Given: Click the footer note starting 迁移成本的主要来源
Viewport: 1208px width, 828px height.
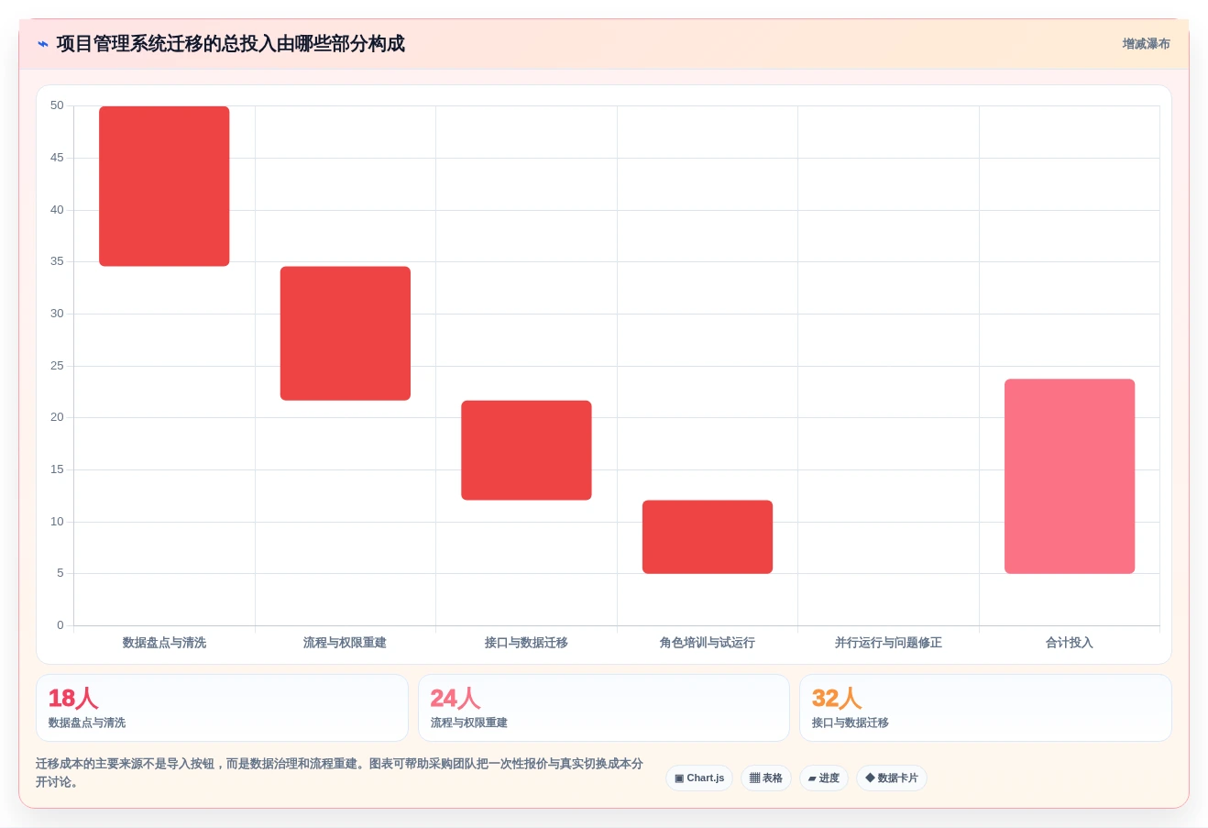Looking at the screenshot, I should coord(339,773).
